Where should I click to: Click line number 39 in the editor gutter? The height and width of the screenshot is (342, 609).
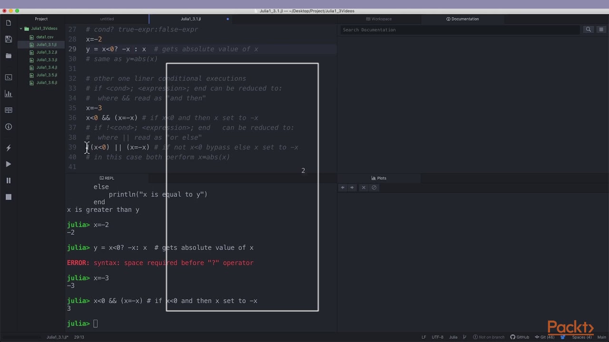click(x=72, y=147)
